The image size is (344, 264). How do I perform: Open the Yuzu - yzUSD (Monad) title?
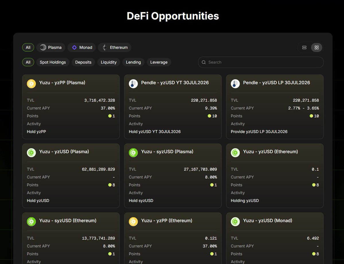point(268,220)
